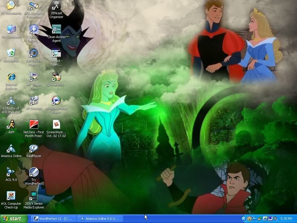Expand hidden system tray icons arrow
Image resolution: width=297 pixels, height=223 pixels.
[244, 219]
